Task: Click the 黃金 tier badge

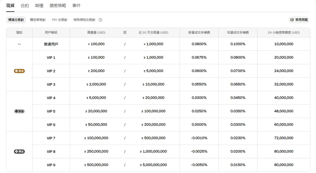Action: point(19,71)
